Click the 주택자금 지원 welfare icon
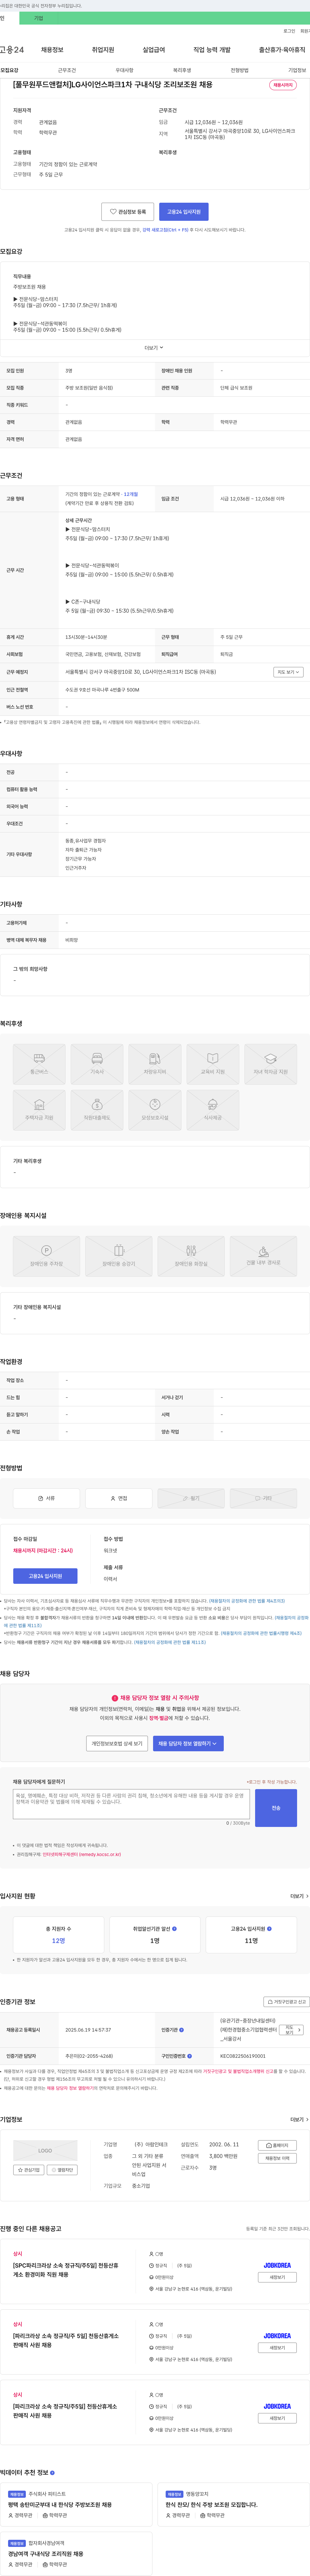 (39, 1110)
